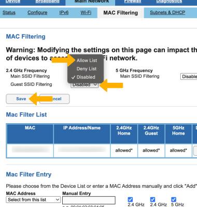Click the 2.4GHz Home 'allowed*' table cell

tap(124, 151)
